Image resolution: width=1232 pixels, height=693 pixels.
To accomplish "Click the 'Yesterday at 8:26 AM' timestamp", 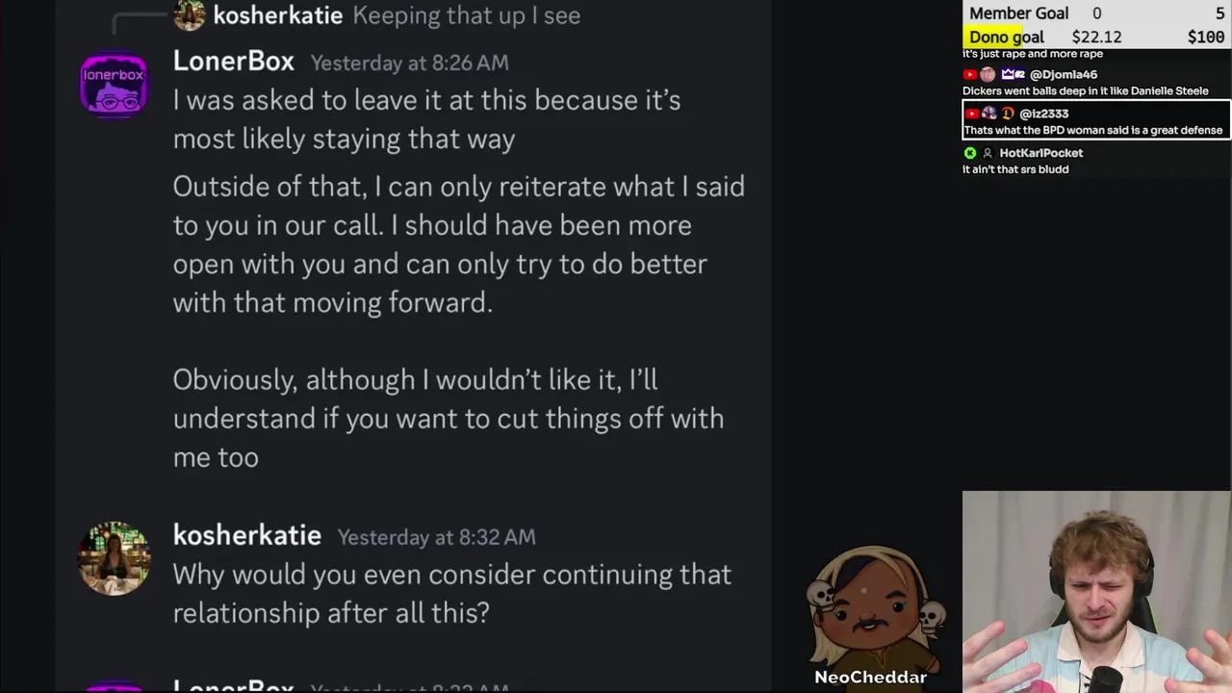I will [x=409, y=63].
